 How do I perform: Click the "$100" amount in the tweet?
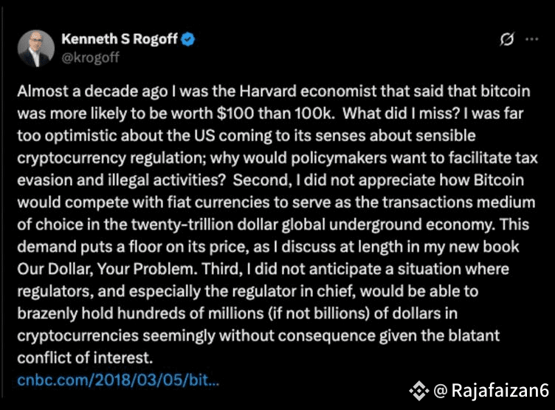click(235, 114)
